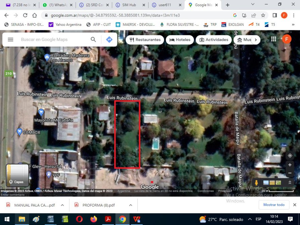Zoom out of the map
300x225 pixels.
pos(290,173)
